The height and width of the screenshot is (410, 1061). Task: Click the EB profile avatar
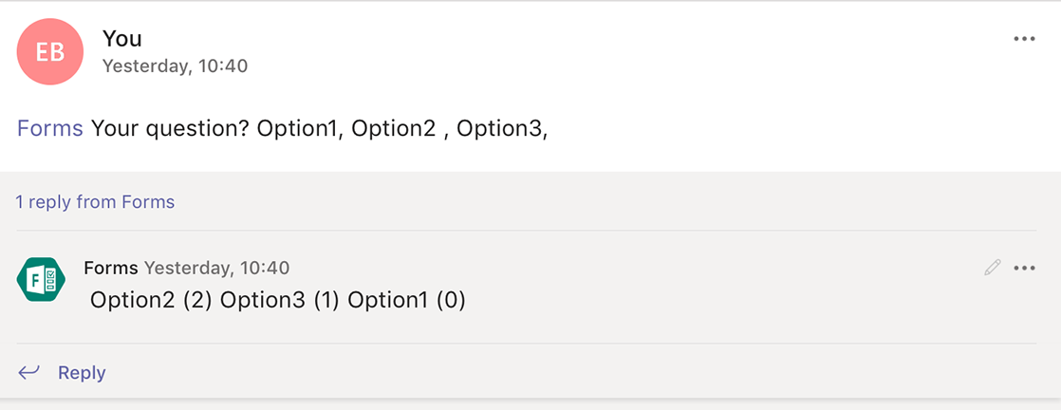[50, 51]
